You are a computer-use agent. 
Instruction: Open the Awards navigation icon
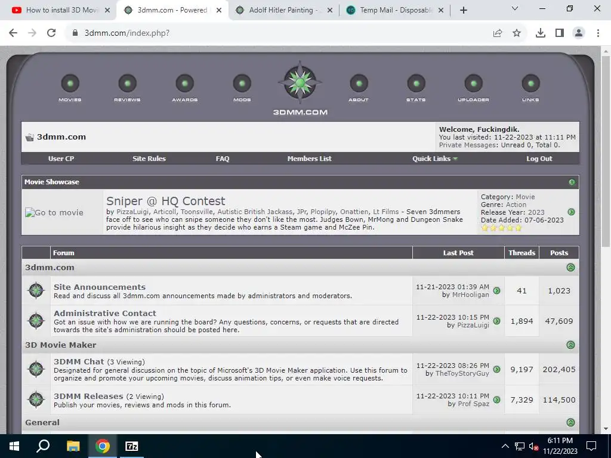185,83
